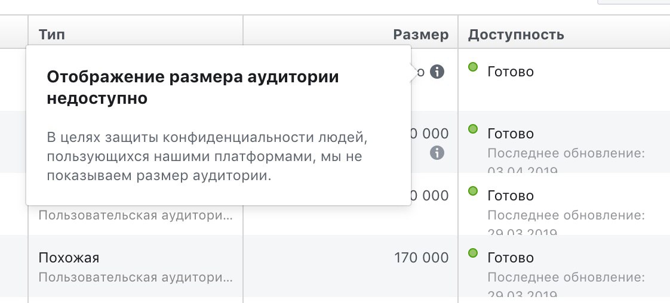Click the tooltip title about audience size unavailable

tap(193, 88)
